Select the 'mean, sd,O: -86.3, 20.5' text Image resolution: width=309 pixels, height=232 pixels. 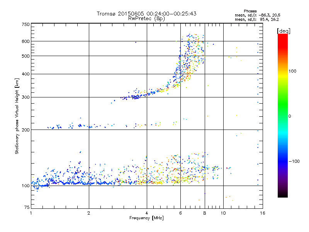[x=258, y=15]
